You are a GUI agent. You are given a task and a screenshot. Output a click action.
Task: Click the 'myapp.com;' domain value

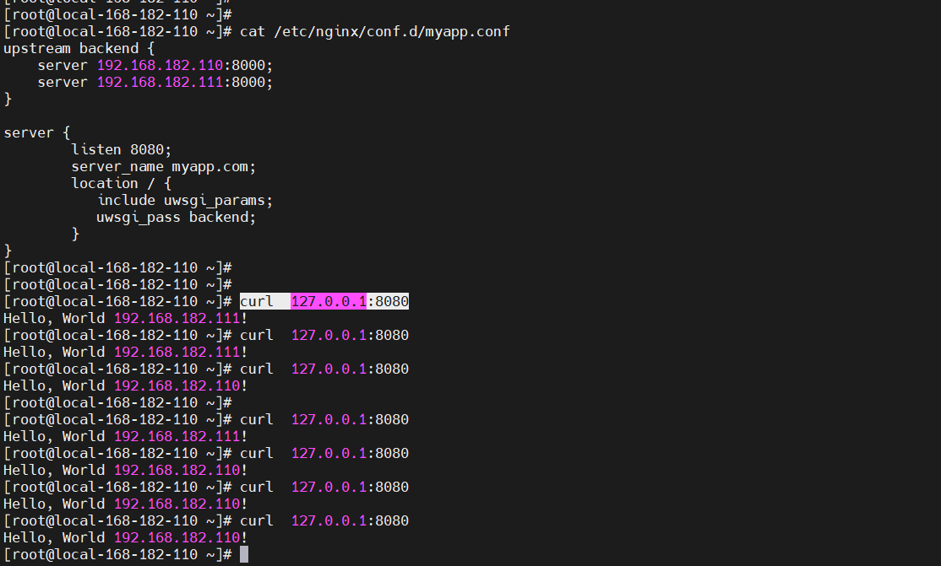point(214,167)
